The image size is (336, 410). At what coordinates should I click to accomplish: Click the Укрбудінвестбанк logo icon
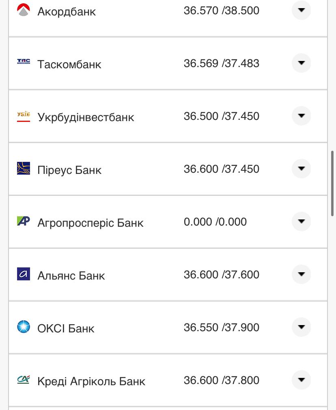coord(24,117)
